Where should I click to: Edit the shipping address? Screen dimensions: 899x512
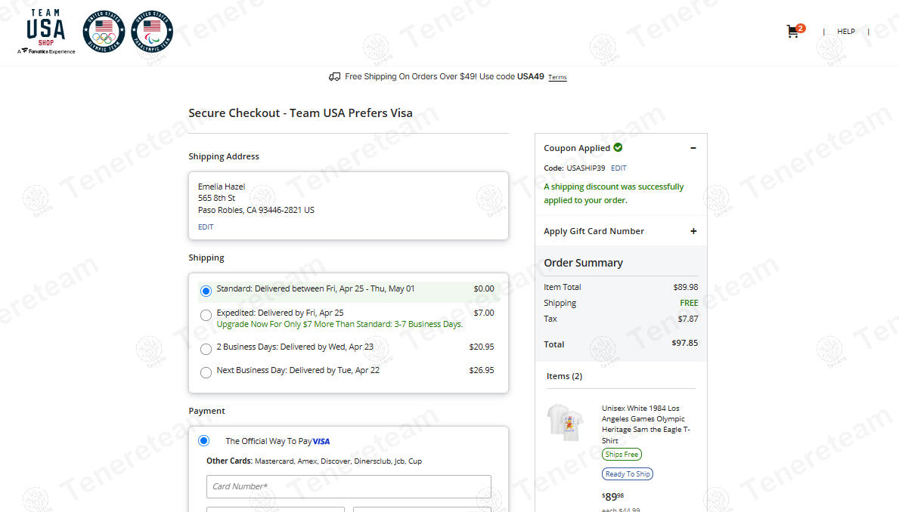pyautogui.click(x=206, y=227)
